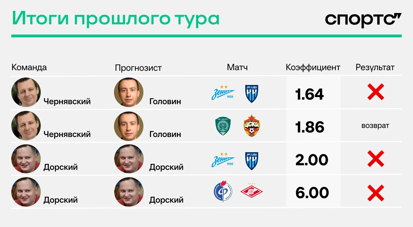Click the Прогнозист column header
413x227 pixels.
[138, 68]
